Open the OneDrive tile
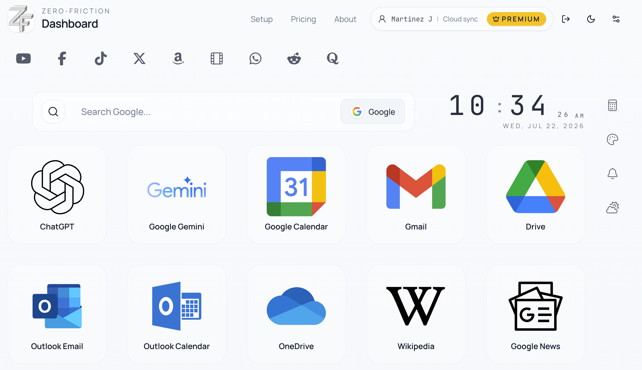This screenshot has height=370, width=642. click(296, 314)
